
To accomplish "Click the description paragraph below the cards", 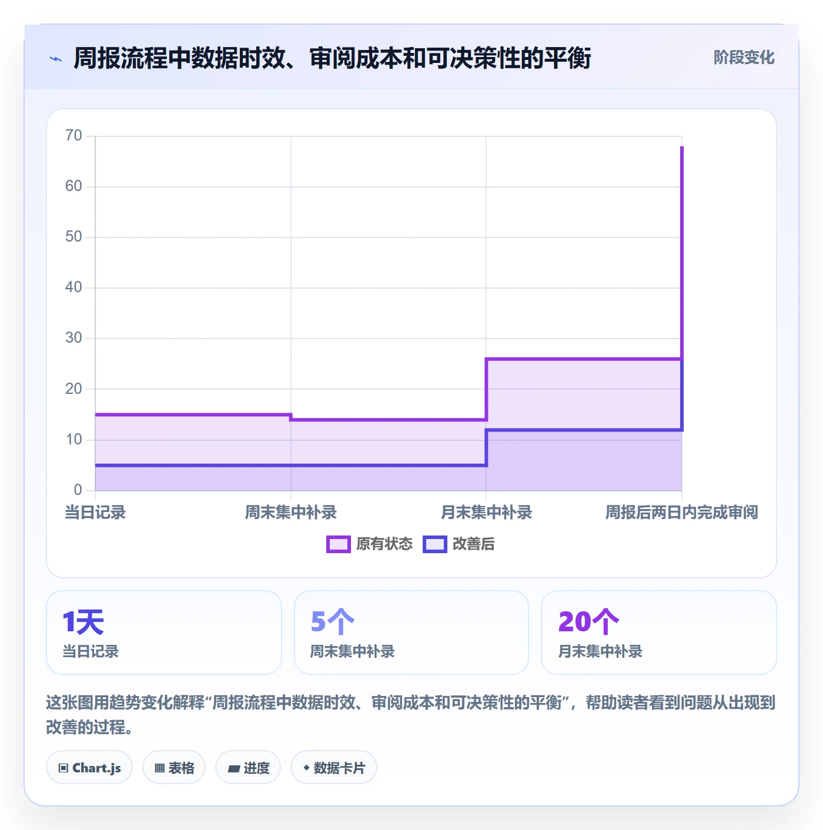I will (411, 715).
